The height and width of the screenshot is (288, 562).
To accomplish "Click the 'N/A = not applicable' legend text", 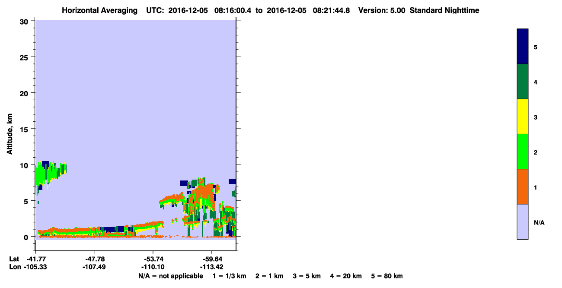I will (170, 276).
